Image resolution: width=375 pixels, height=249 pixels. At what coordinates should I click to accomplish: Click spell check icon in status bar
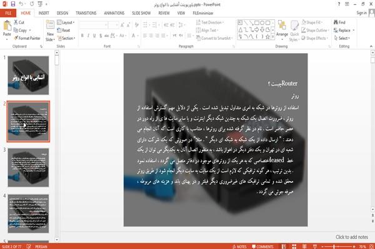[x=29, y=247]
